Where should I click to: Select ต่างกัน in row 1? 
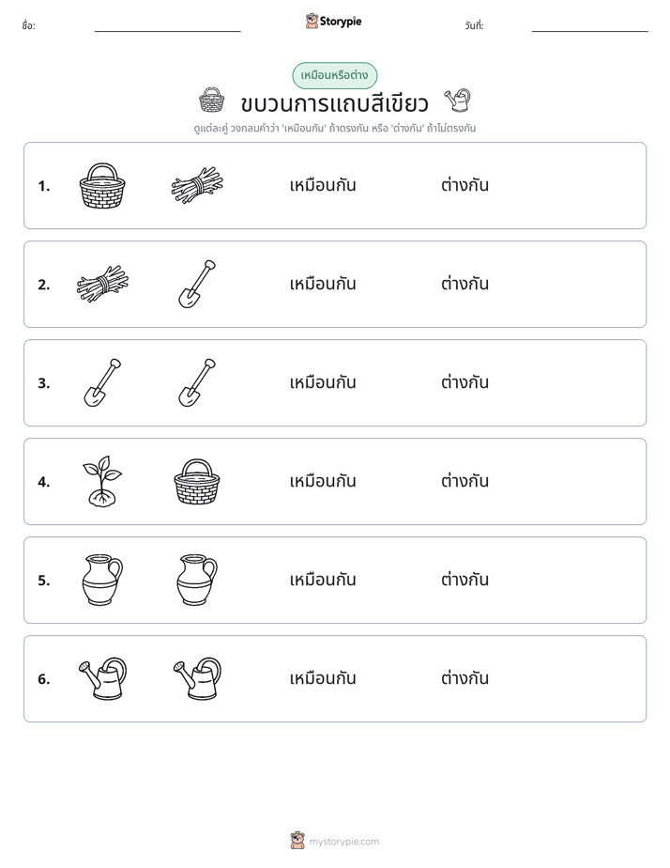[464, 185]
